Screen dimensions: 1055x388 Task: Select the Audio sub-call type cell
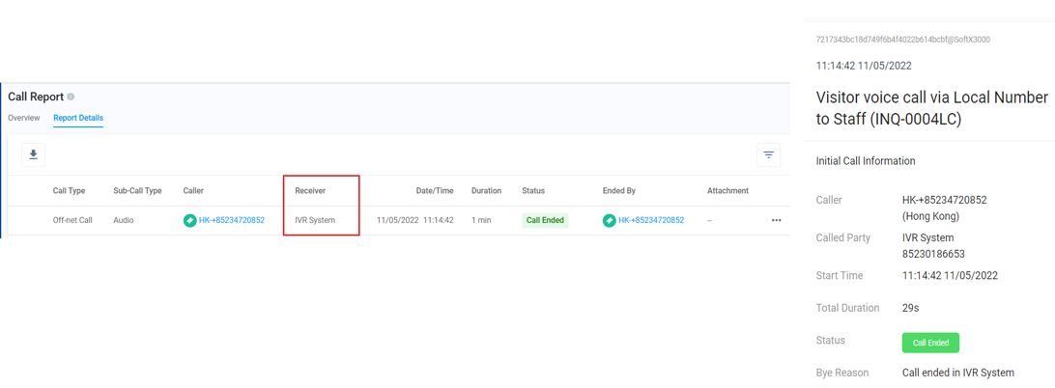click(123, 221)
